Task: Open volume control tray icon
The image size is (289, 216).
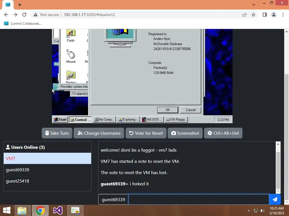Action: point(262,211)
